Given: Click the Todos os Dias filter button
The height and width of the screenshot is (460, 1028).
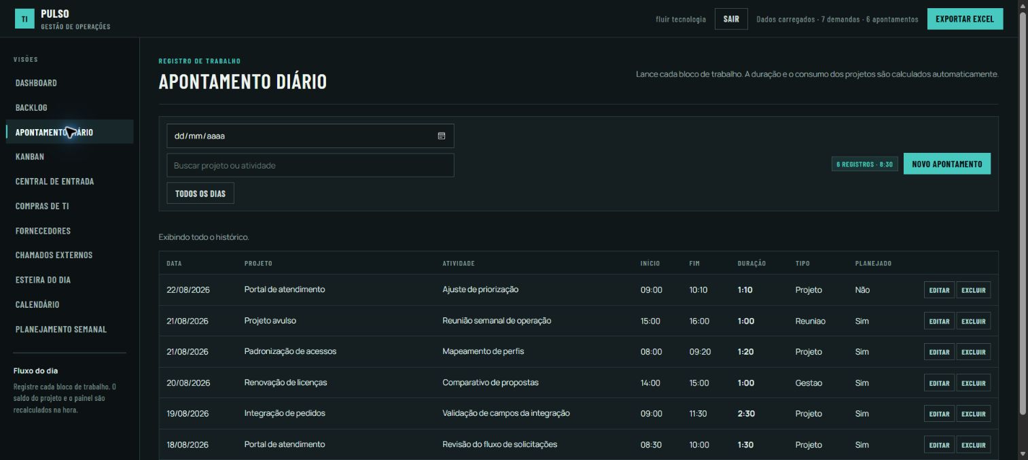Looking at the screenshot, I should pos(200,194).
